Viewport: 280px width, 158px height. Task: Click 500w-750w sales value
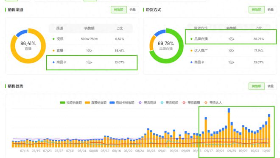pyautogui.click(x=89, y=39)
